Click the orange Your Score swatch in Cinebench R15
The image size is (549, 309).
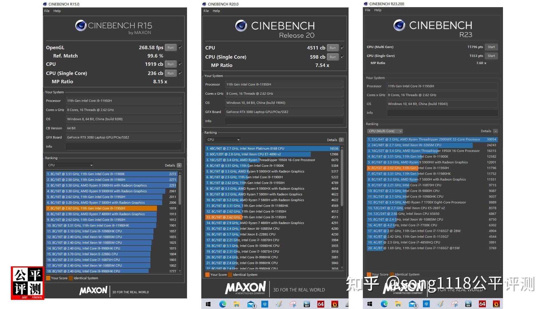[48, 278]
